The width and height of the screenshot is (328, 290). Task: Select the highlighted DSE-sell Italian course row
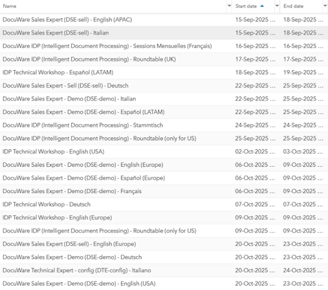[59, 33]
